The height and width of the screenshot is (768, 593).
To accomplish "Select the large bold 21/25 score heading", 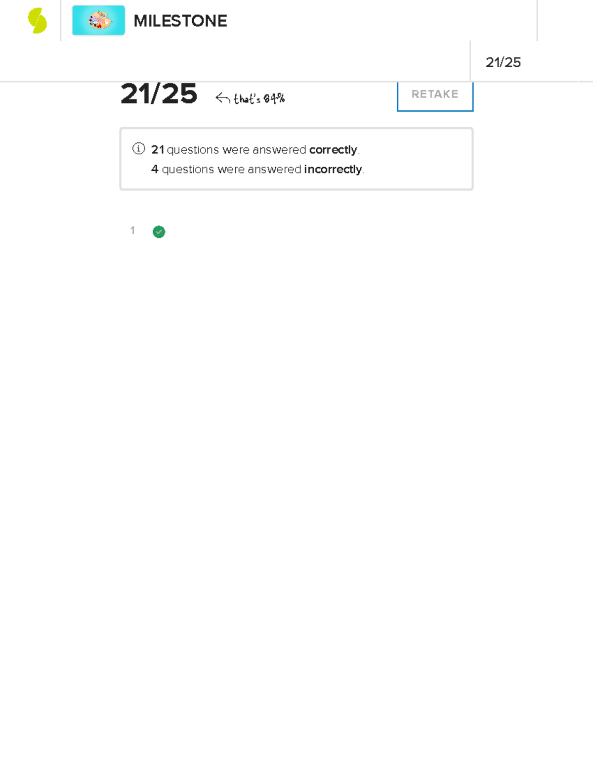I will pos(159,94).
